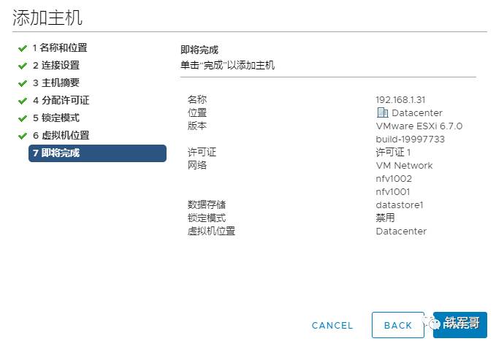Image resolution: width=496 pixels, height=344 pixels.
Task: Click the green checkmark beside 锁定模式
Action: [x=23, y=118]
